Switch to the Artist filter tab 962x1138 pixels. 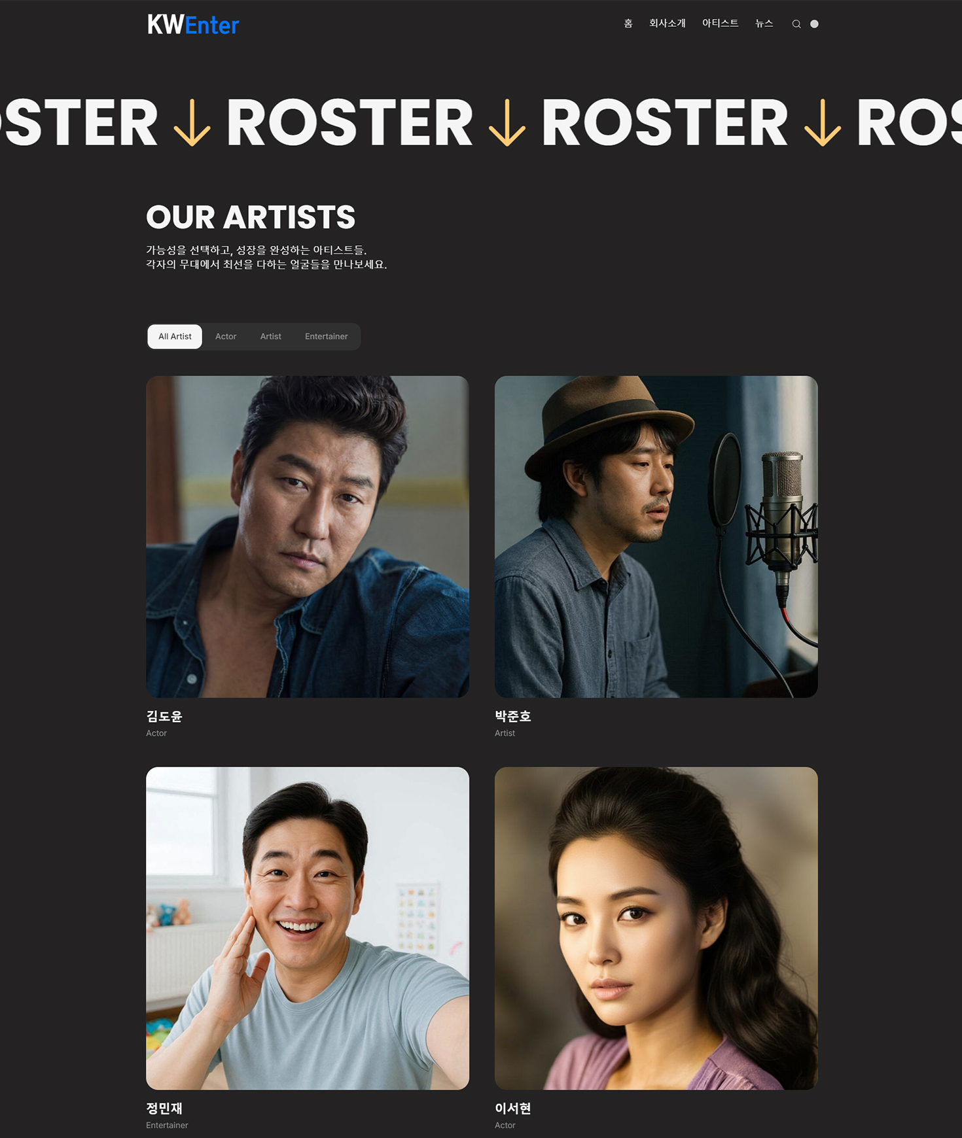(x=270, y=336)
